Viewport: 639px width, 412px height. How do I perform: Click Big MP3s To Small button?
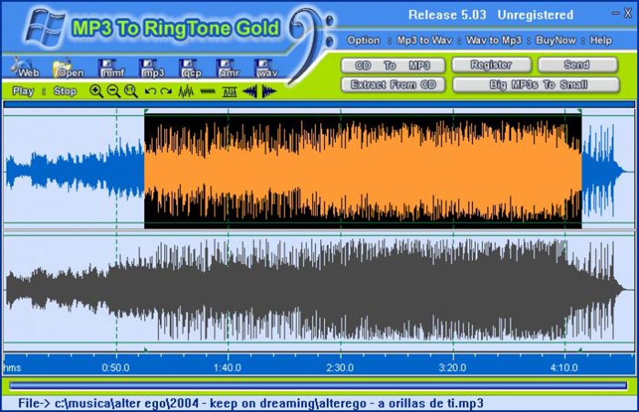point(536,85)
